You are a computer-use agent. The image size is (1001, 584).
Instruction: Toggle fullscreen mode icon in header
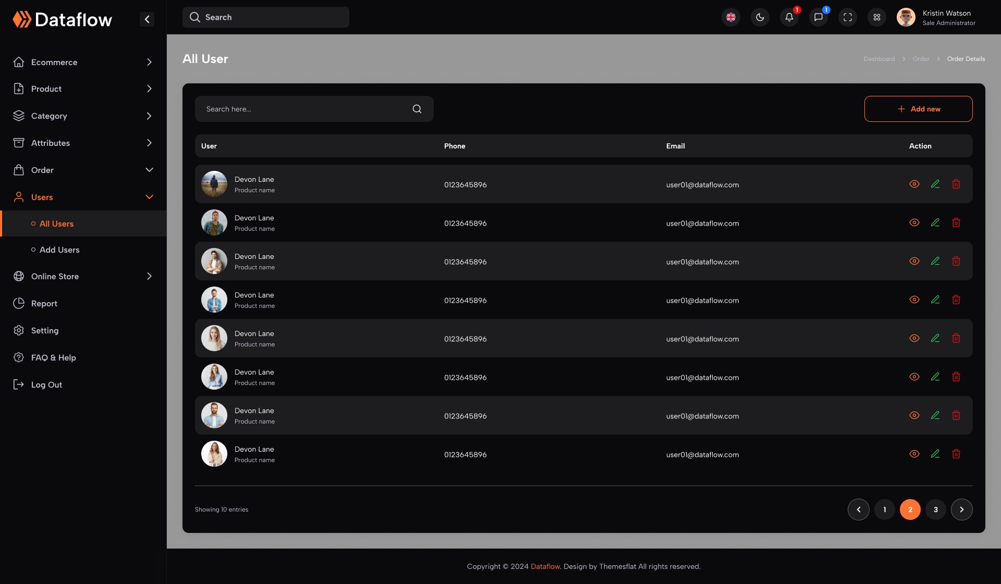click(847, 17)
